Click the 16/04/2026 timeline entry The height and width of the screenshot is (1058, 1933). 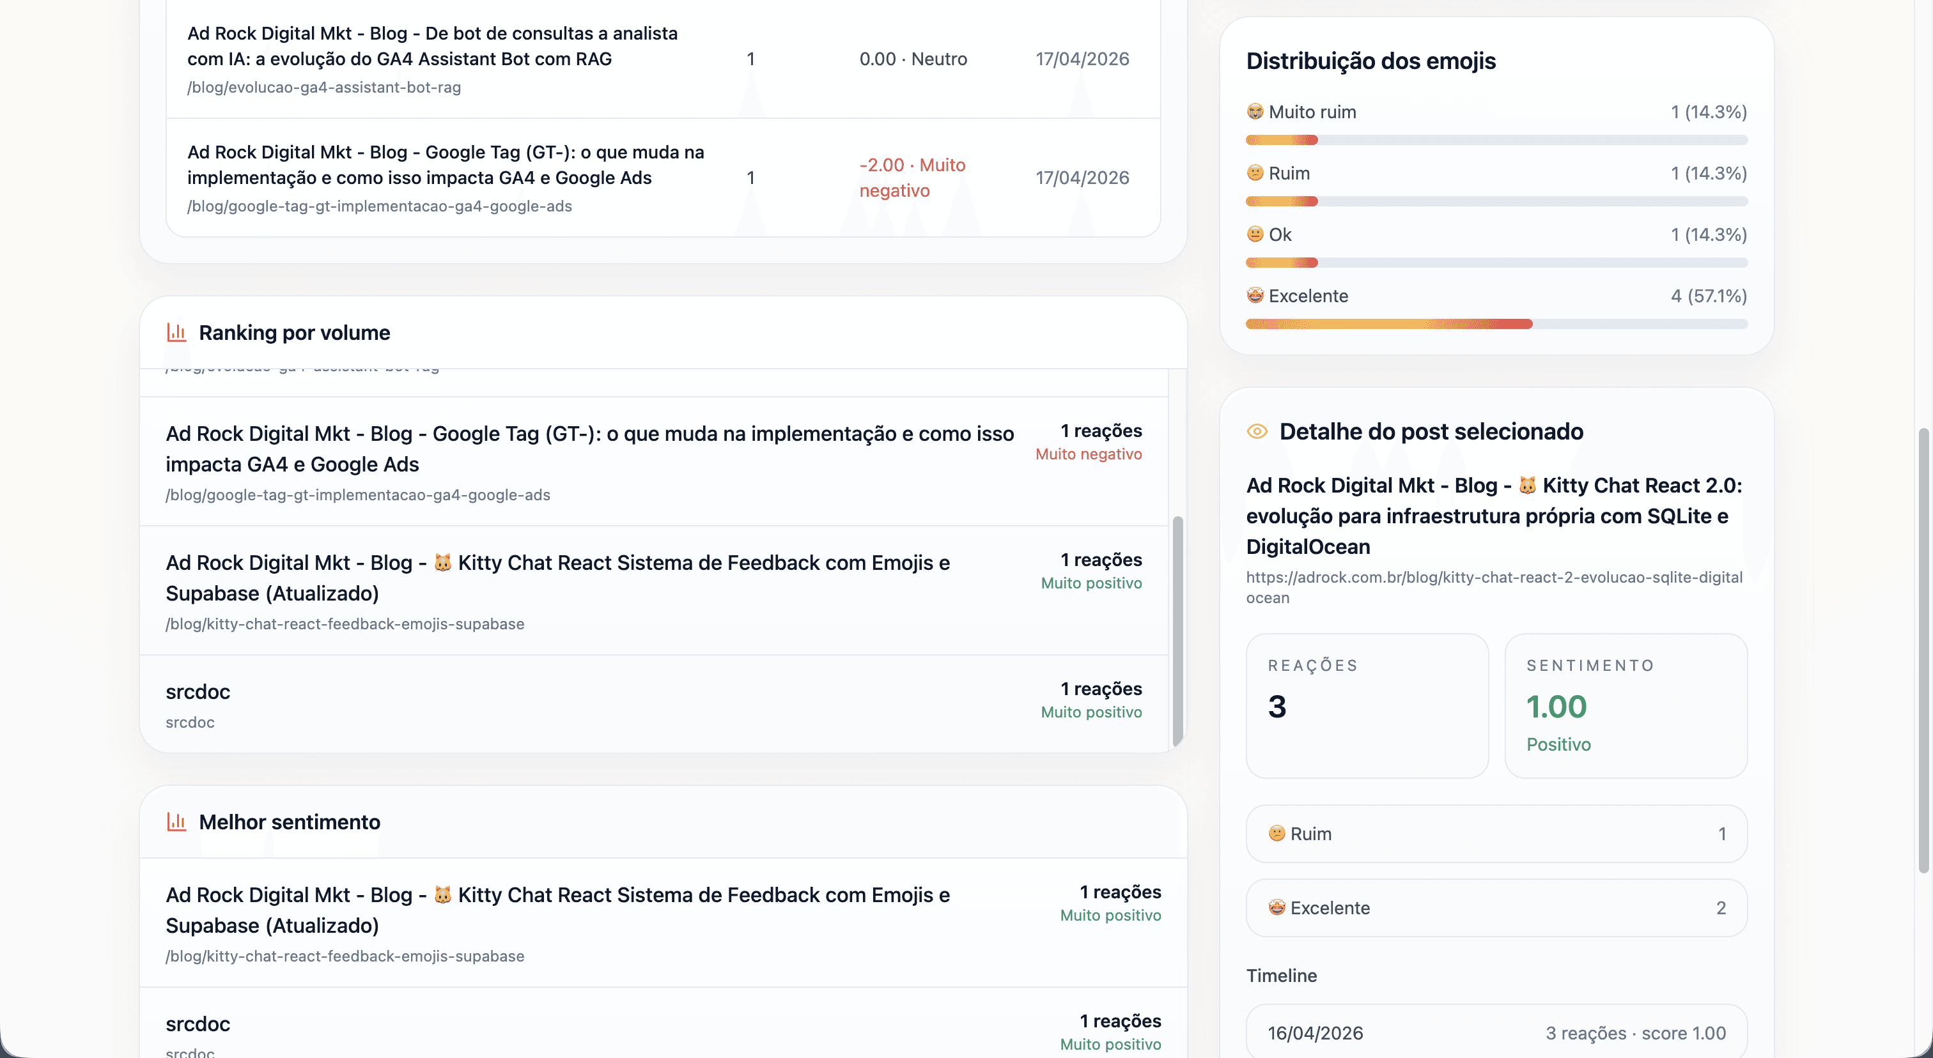pyautogui.click(x=1496, y=1032)
